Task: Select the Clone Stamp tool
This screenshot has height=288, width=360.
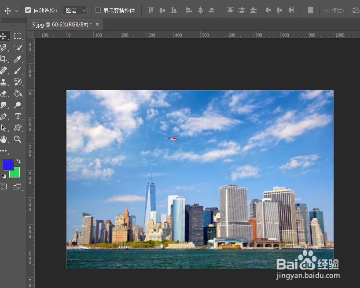Action: (x=3, y=82)
